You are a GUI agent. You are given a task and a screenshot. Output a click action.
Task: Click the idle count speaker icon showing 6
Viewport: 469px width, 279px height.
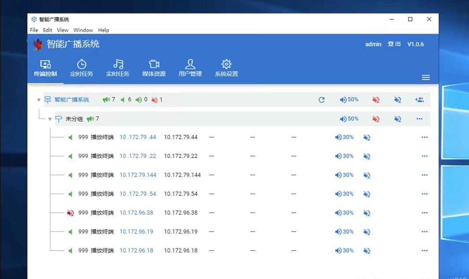coord(122,99)
